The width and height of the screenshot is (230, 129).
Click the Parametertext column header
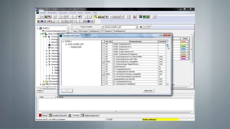[135, 42]
